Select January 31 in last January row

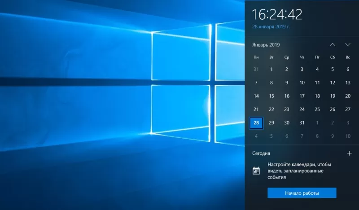click(x=302, y=123)
